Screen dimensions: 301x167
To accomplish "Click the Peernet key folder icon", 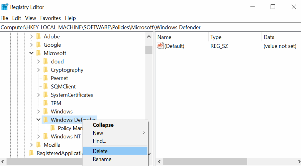I will 46,78.
